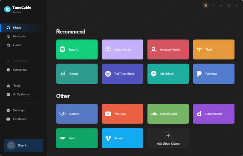243x156 pixels.
Task: Open the hamburger menu icon
Action: coord(213,6)
